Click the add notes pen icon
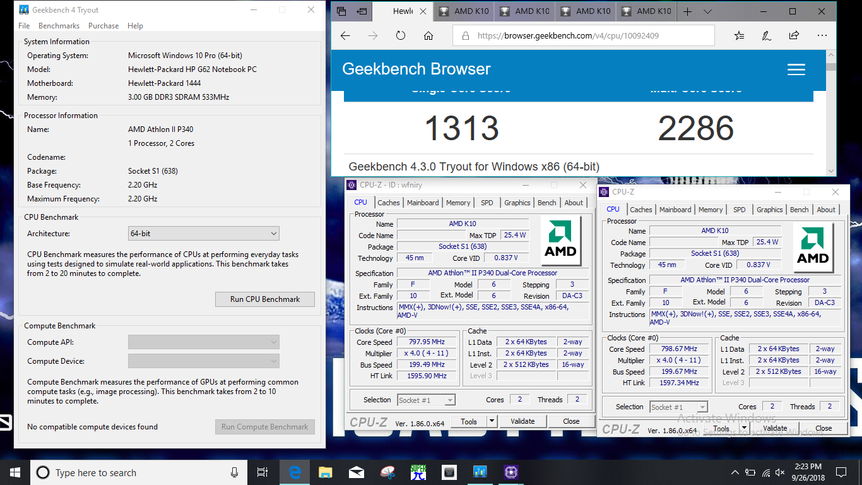The width and height of the screenshot is (862, 485). click(x=766, y=36)
